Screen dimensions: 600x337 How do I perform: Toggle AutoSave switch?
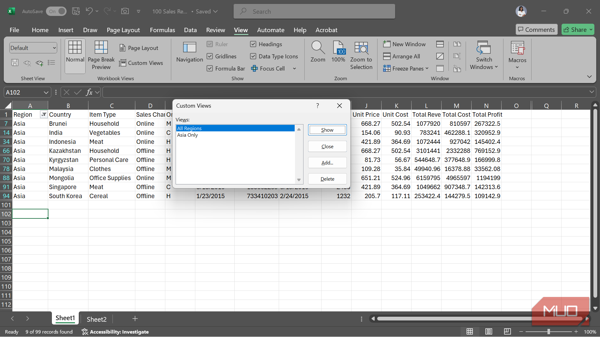[56, 12]
